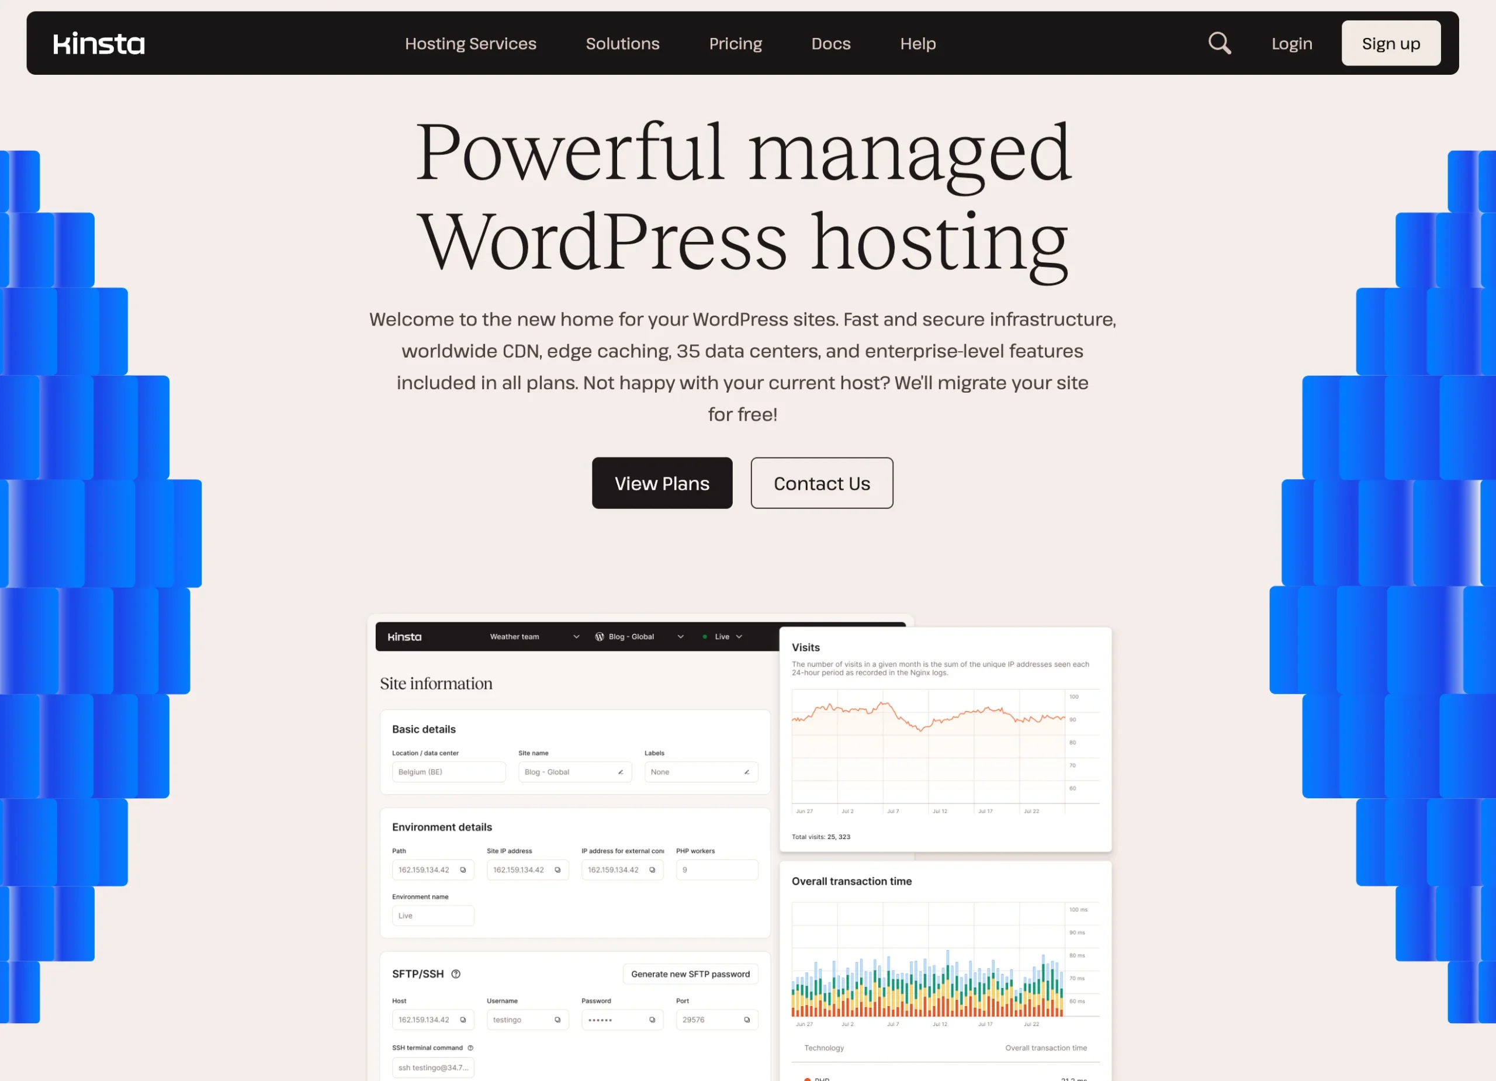
Task: Click the "Technology" column label
Action: [x=824, y=1048]
